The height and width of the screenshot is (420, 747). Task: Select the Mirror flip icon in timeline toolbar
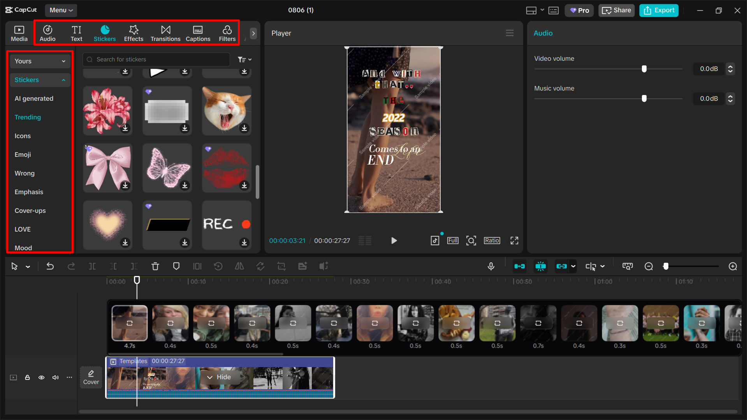click(239, 266)
